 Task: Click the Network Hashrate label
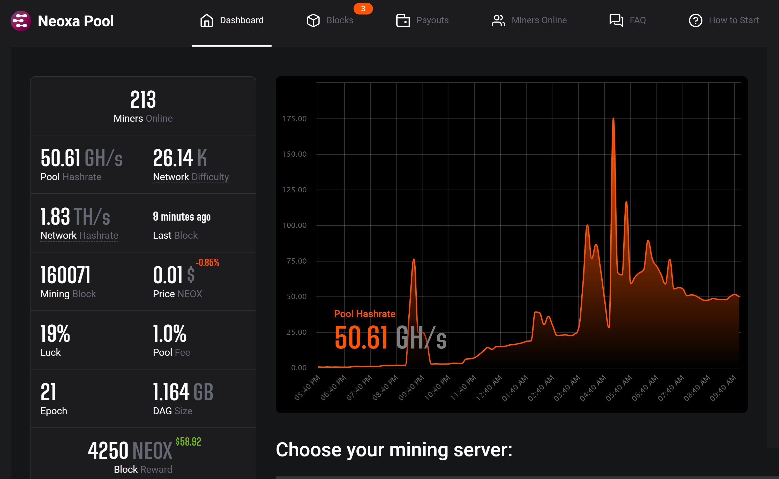79,235
